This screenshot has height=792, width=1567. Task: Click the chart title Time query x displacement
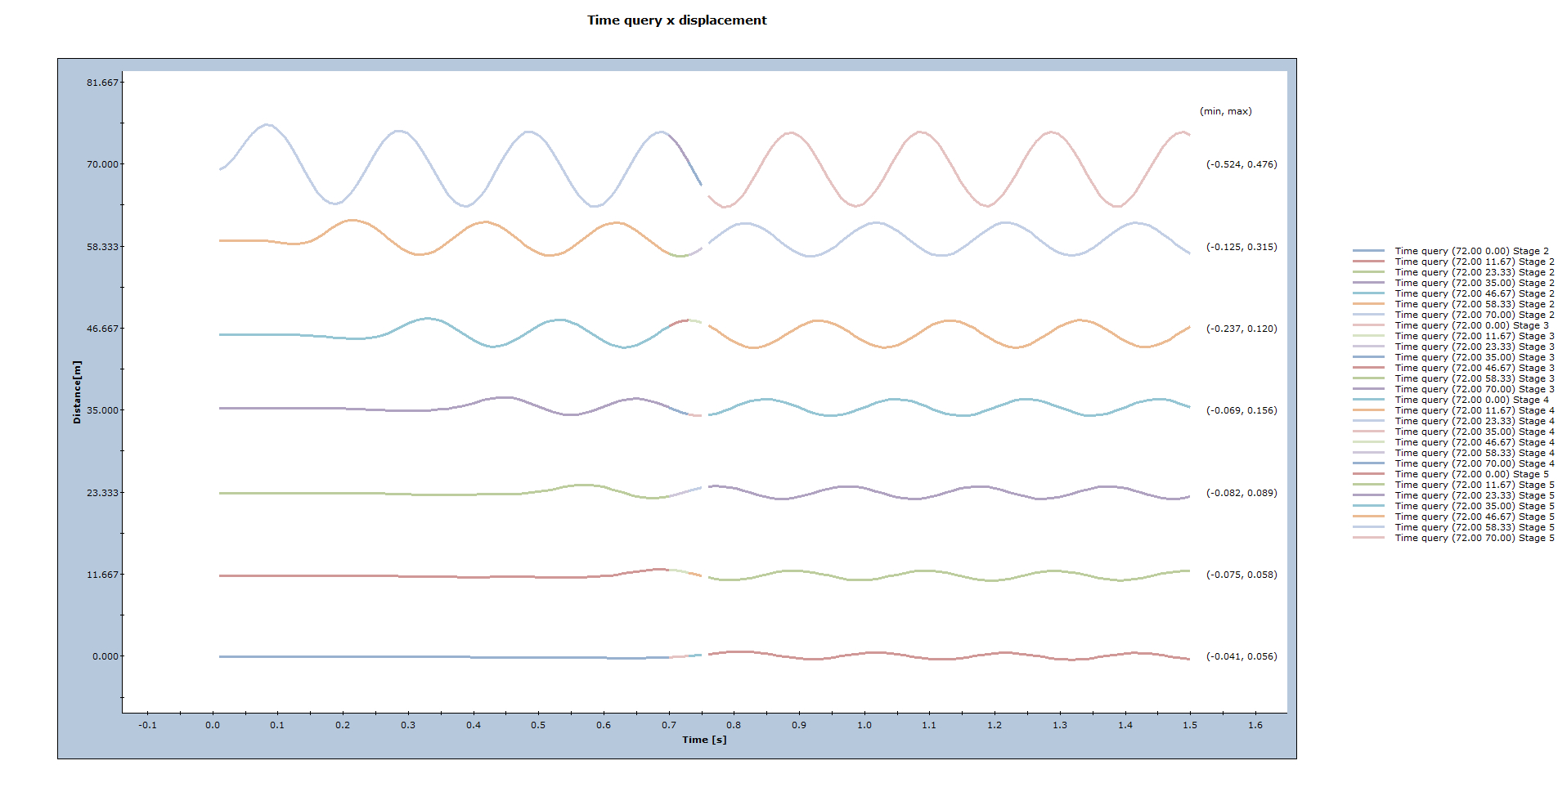[676, 20]
